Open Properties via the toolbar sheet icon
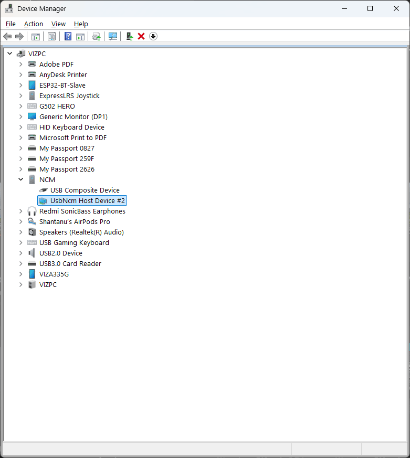410x458 pixels. pyautogui.click(x=52, y=37)
